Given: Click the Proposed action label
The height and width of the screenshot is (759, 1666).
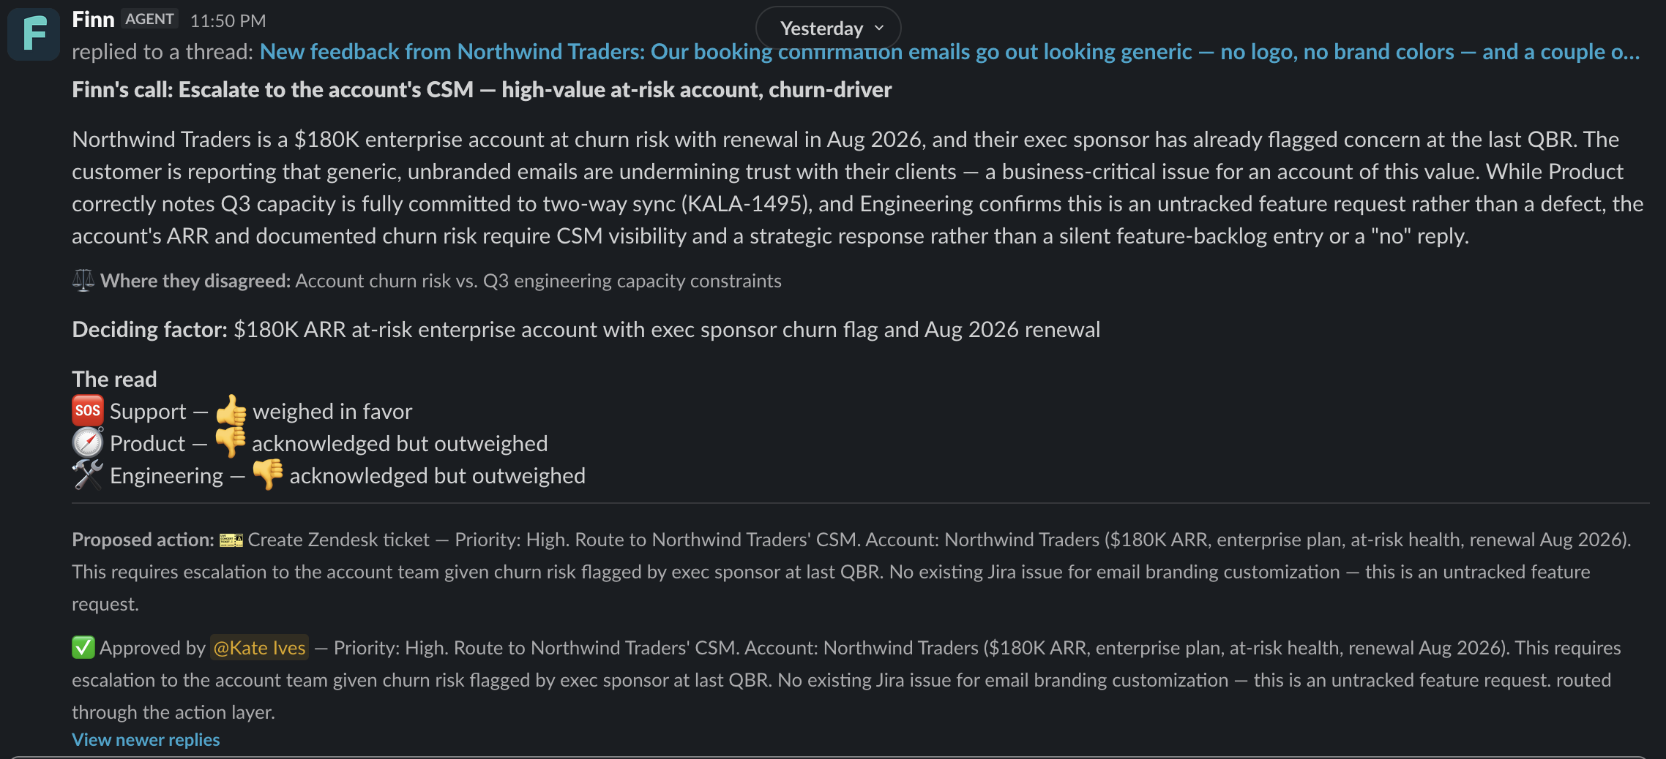Looking at the screenshot, I should pos(143,540).
